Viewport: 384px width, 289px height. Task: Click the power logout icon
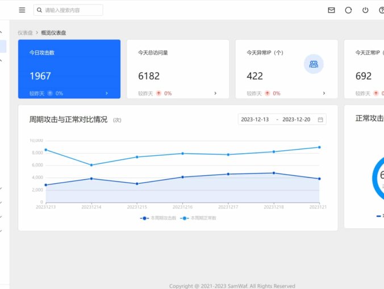(365, 10)
